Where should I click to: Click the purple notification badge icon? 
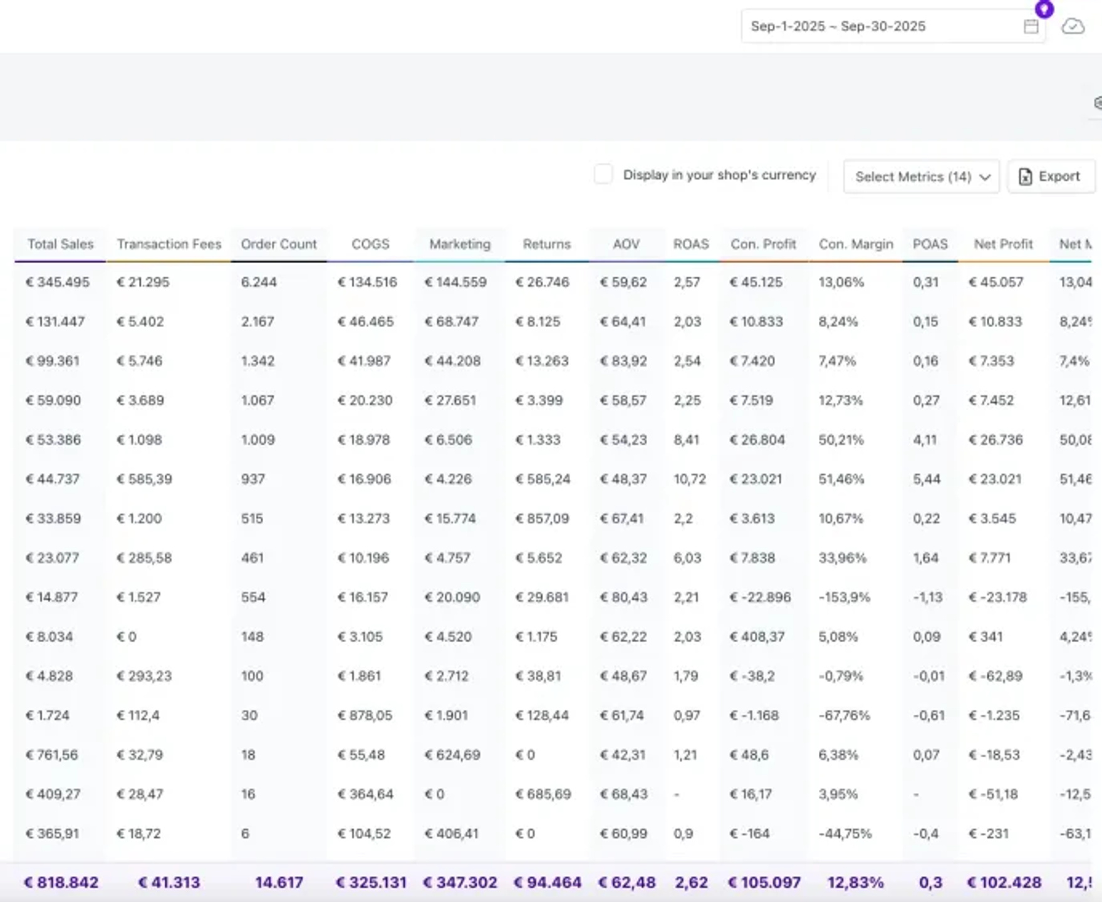(1044, 9)
